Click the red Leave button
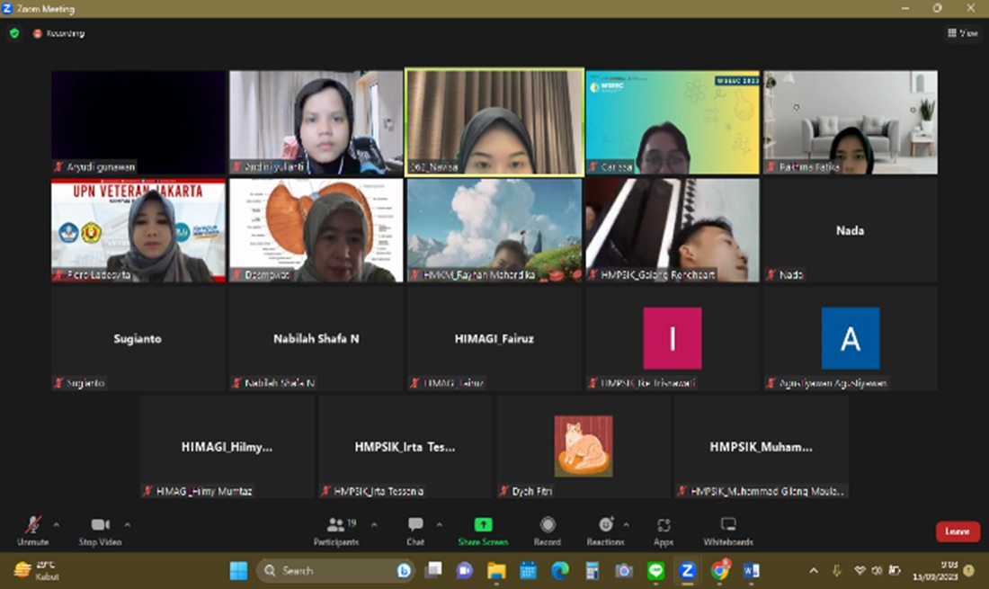989x589 pixels. [958, 531]
